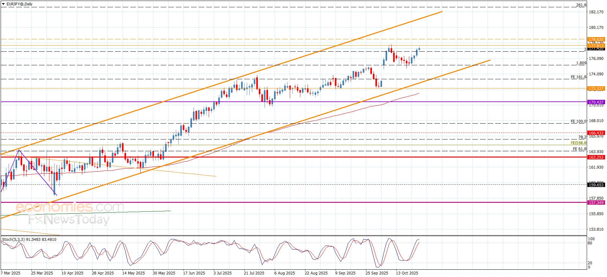Click the 21 Jul 2025 date label
Viewport: 607px width, 277px height.
pyautogui.click(x=254, y=273)
